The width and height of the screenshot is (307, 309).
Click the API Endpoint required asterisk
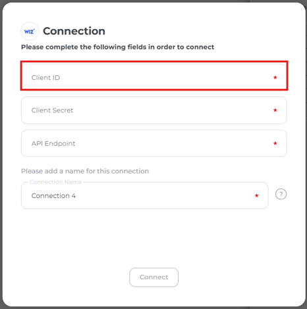point(275,143)
